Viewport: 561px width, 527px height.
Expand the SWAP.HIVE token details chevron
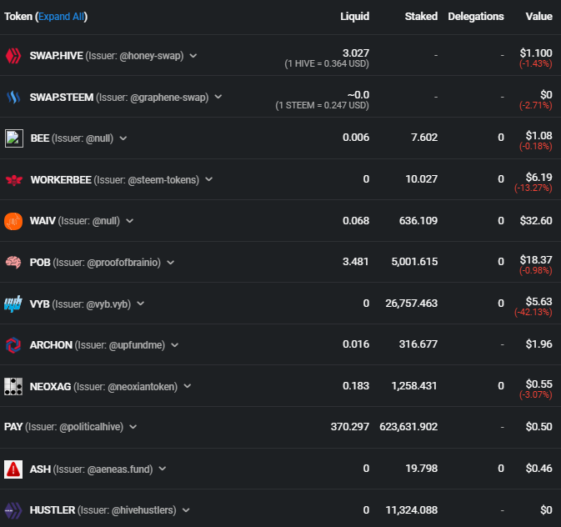[x=193, y=56]
